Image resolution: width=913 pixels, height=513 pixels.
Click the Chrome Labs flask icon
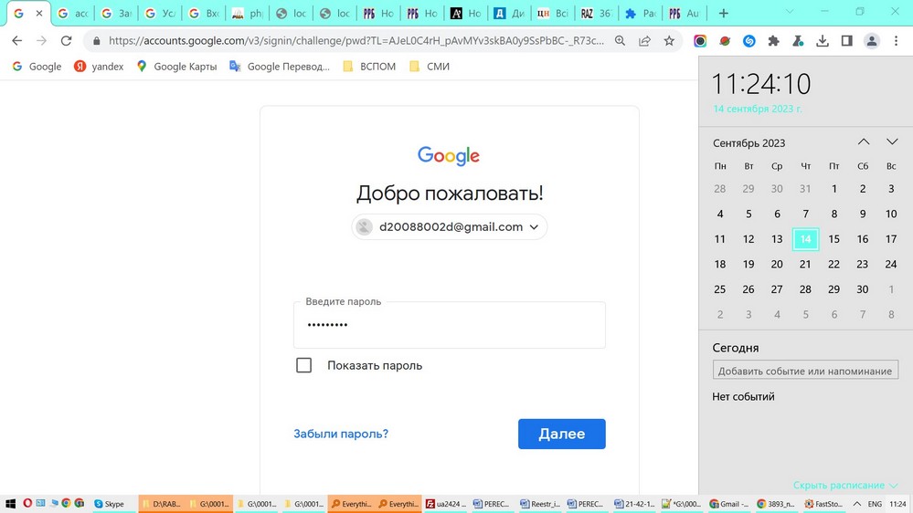pyautogui.click(x=798, y=41)
